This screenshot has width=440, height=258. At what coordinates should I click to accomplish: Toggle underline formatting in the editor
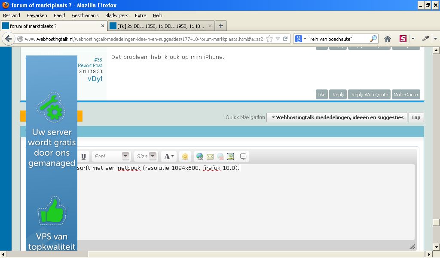[83, 157]
